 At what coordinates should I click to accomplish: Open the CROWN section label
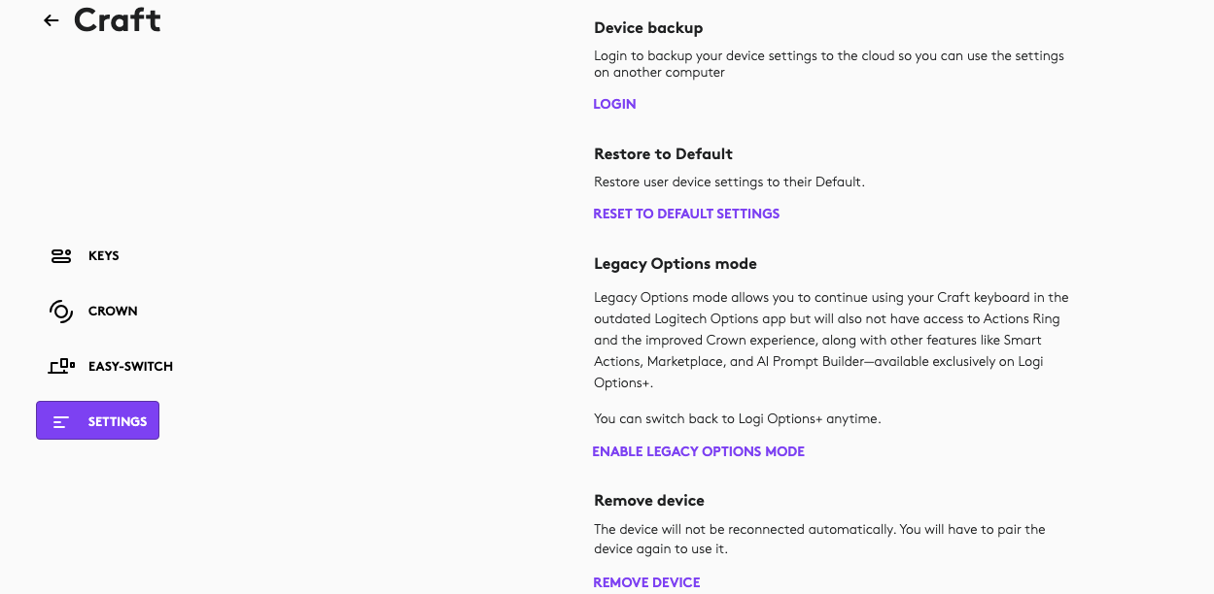pyautogui.click(x=113, y=312)
